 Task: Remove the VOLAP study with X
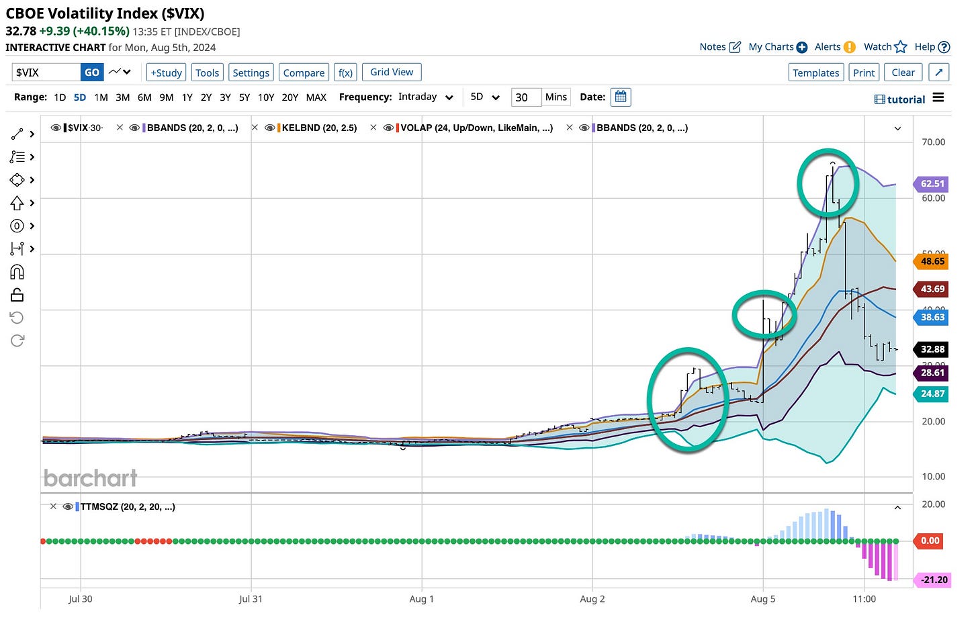[373, 128]
